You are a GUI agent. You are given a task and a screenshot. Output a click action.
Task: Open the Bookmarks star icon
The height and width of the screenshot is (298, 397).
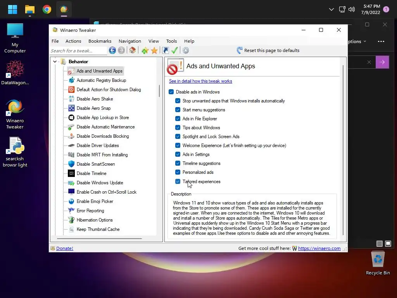point(154,50)
